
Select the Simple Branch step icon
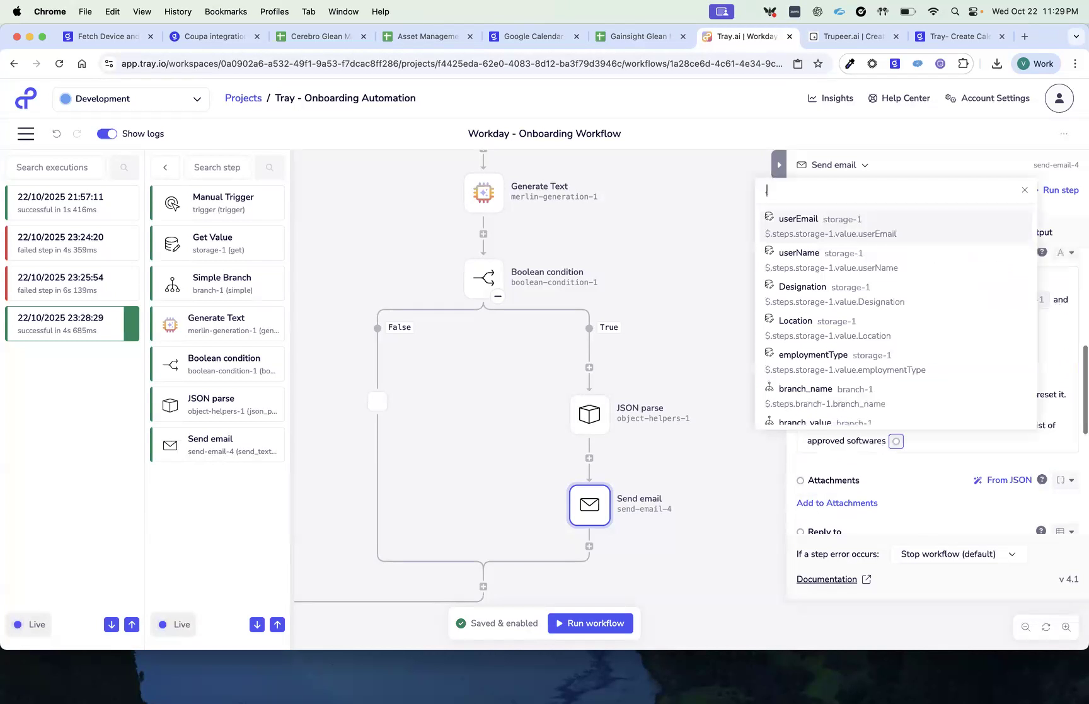point(171,283)
